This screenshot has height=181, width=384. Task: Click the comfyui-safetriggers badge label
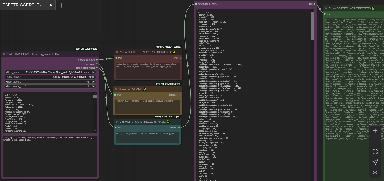(86, 49)
